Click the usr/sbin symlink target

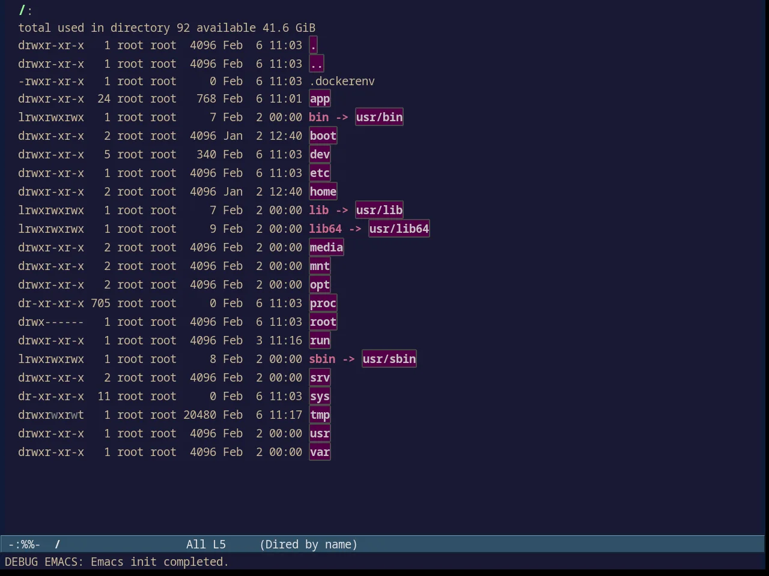(x=389, y=359)
